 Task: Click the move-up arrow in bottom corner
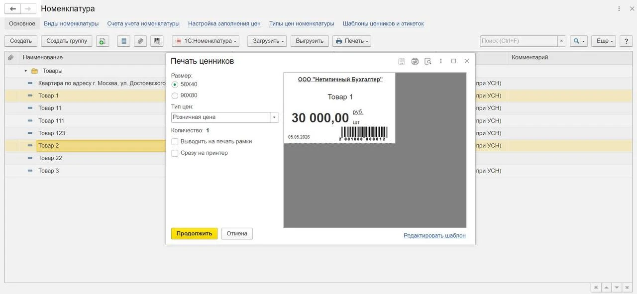pyautogui.click(x=607, y=288)
